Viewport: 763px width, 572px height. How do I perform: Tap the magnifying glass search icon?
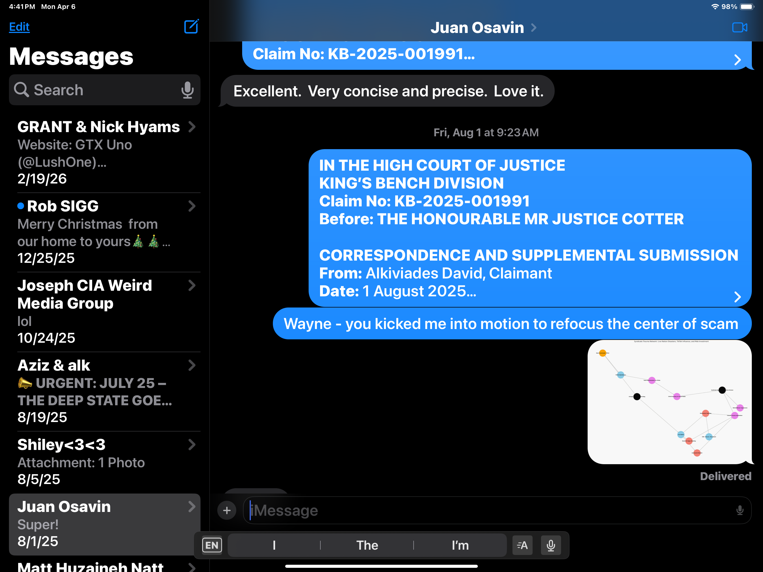pos(22,90)
